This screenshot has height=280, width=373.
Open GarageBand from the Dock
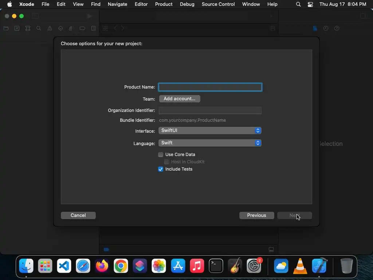(x=235, y=266)
